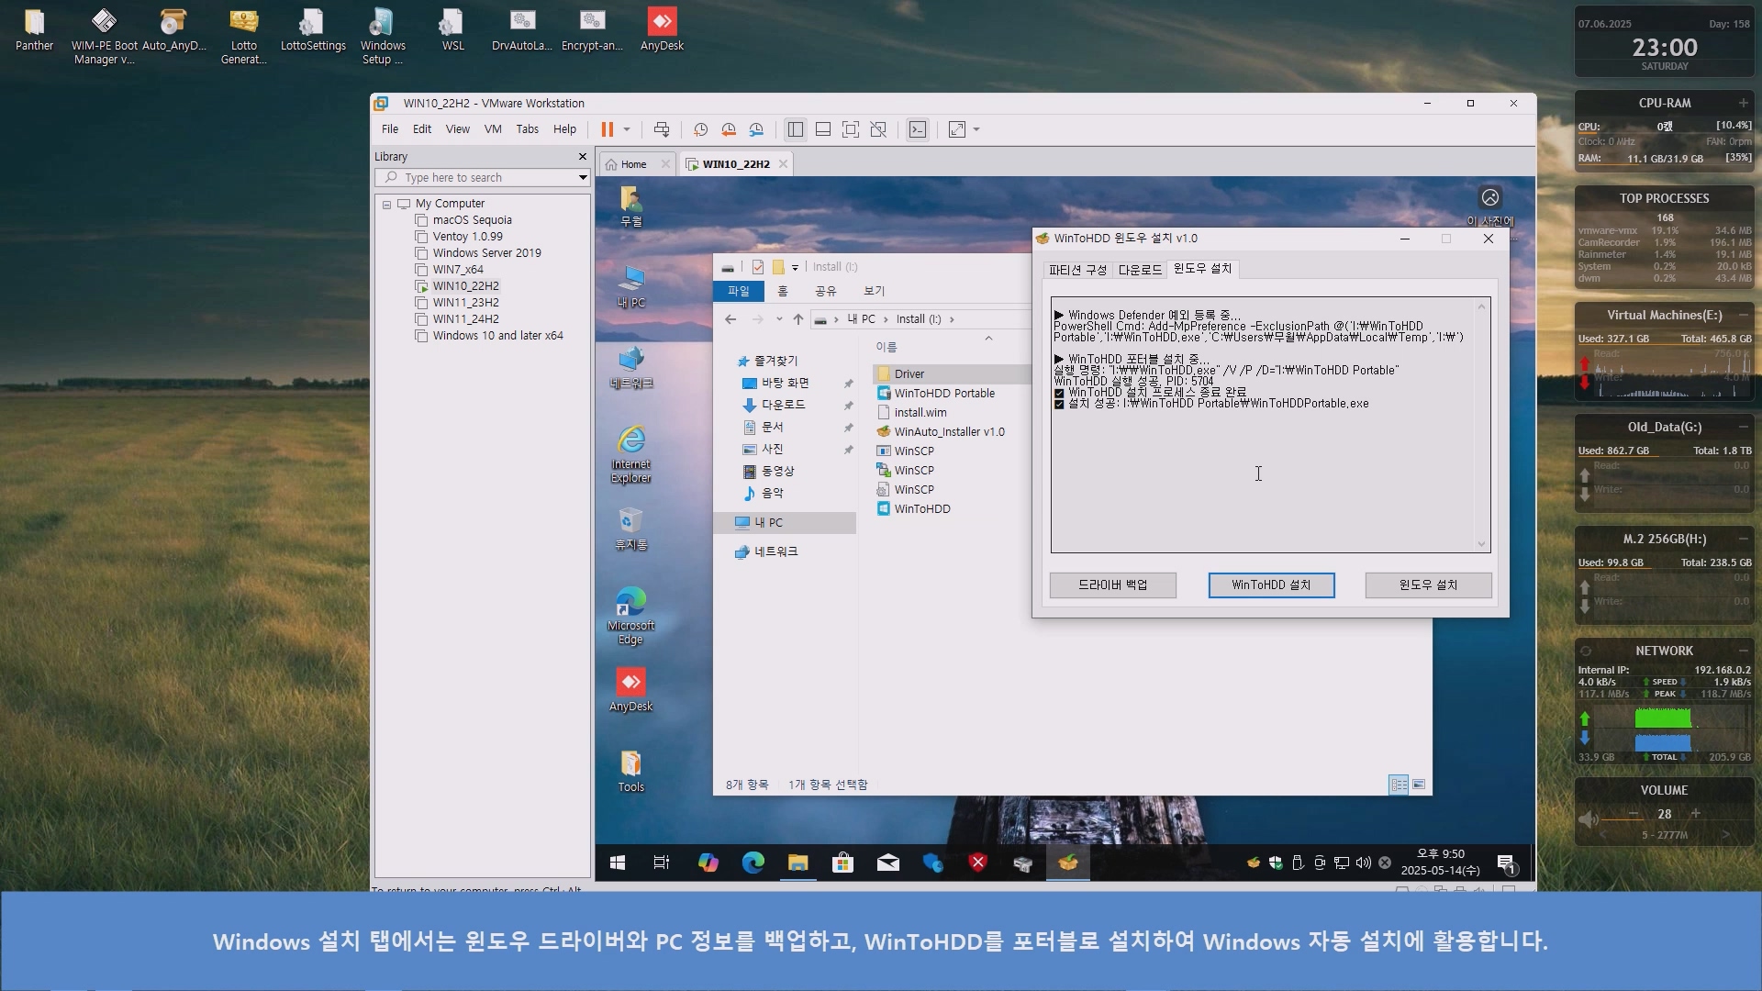Image resolution: width=1762 pixels, height=991 pixels.
Task: Suspend the VM with the pause icon
Action: (x=607, y=129)
